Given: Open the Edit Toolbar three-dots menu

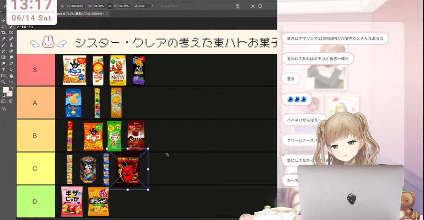Looking at the screenshot, I should click(x=11, y=82).
